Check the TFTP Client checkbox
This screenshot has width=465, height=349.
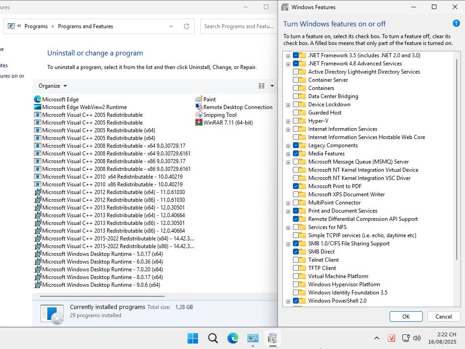296,268
